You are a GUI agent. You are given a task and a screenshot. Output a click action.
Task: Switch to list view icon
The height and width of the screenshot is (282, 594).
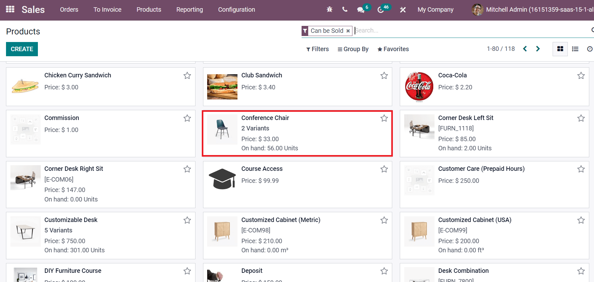coord(575,49)
